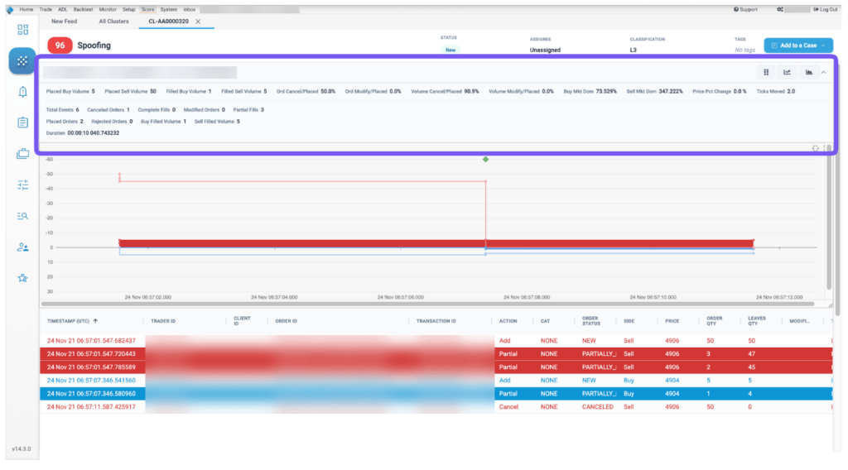Screen dimensions: 848x470
Task: Open the Monitor menu
Action: 108,9
